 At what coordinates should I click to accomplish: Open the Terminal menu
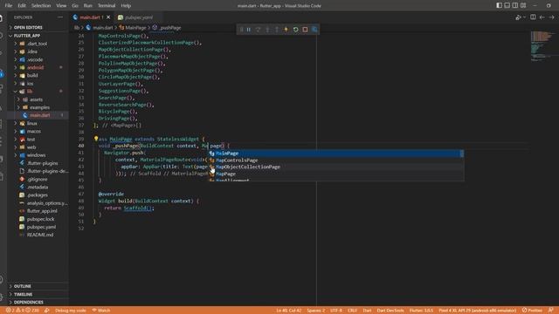pyautogui.click(x=107, y=5)
